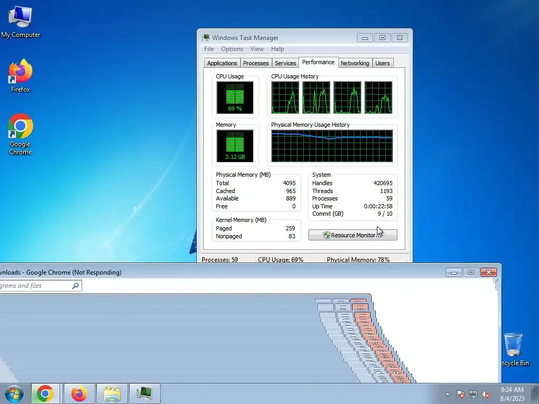Click status bar CPU Usage: 69%
This screenshot has width=539, height=404.
pyautogui.click(x=281, y=260)
